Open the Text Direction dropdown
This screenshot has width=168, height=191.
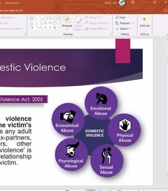pos(8,17)
